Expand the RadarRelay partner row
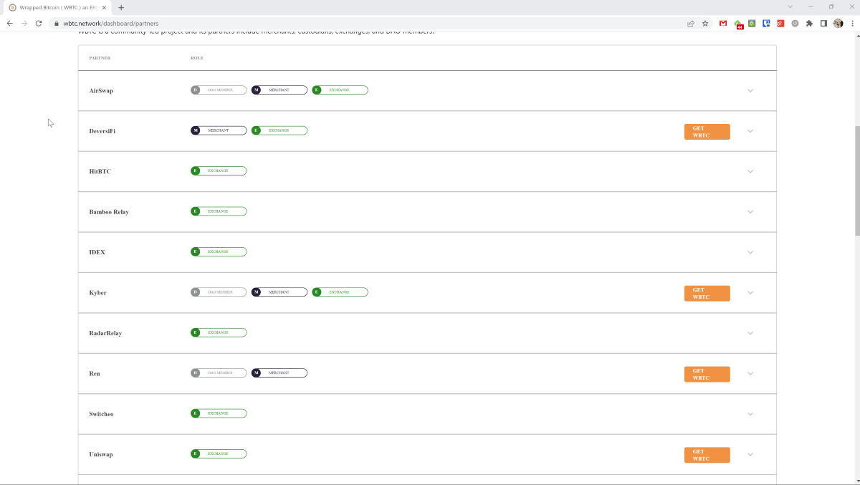 (x=750, y=333)
